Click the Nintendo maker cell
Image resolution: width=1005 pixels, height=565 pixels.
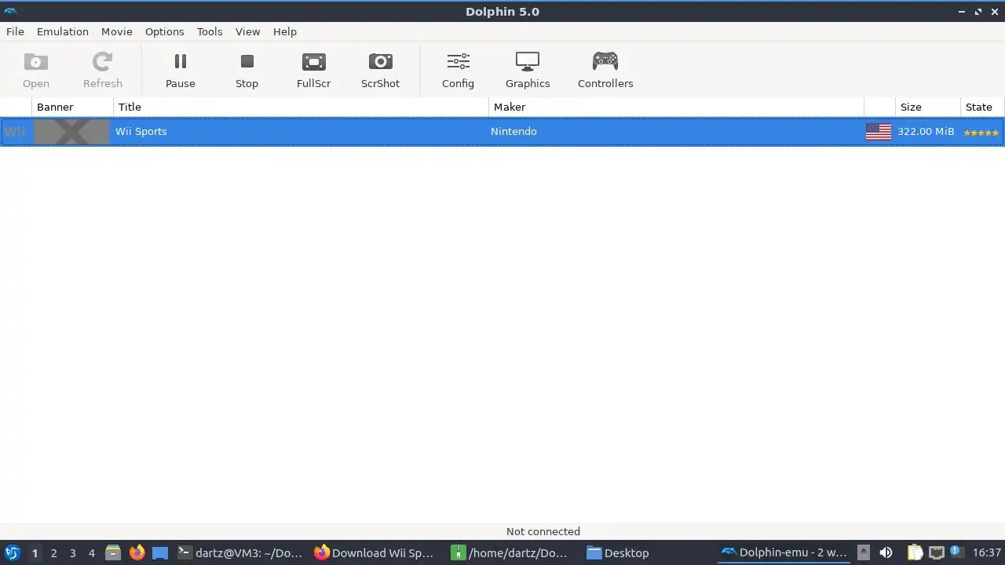514,131
